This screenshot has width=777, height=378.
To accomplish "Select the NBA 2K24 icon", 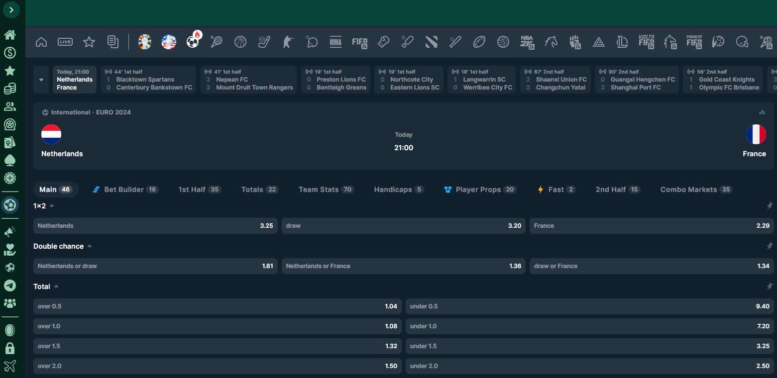I will tap(527, 42).
